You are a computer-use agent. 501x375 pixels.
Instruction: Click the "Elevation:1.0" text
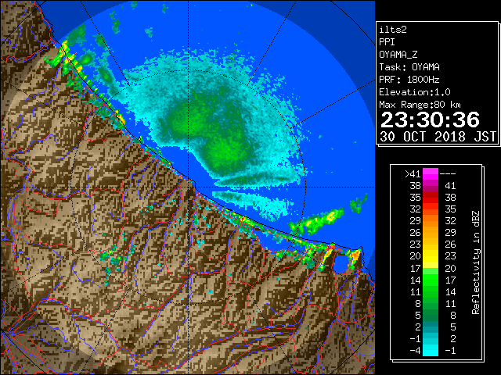click(x=415, y=92)
